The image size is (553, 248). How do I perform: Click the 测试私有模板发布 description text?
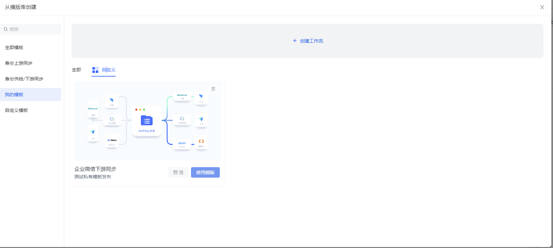pyautogui.click(x=93, y=177)
